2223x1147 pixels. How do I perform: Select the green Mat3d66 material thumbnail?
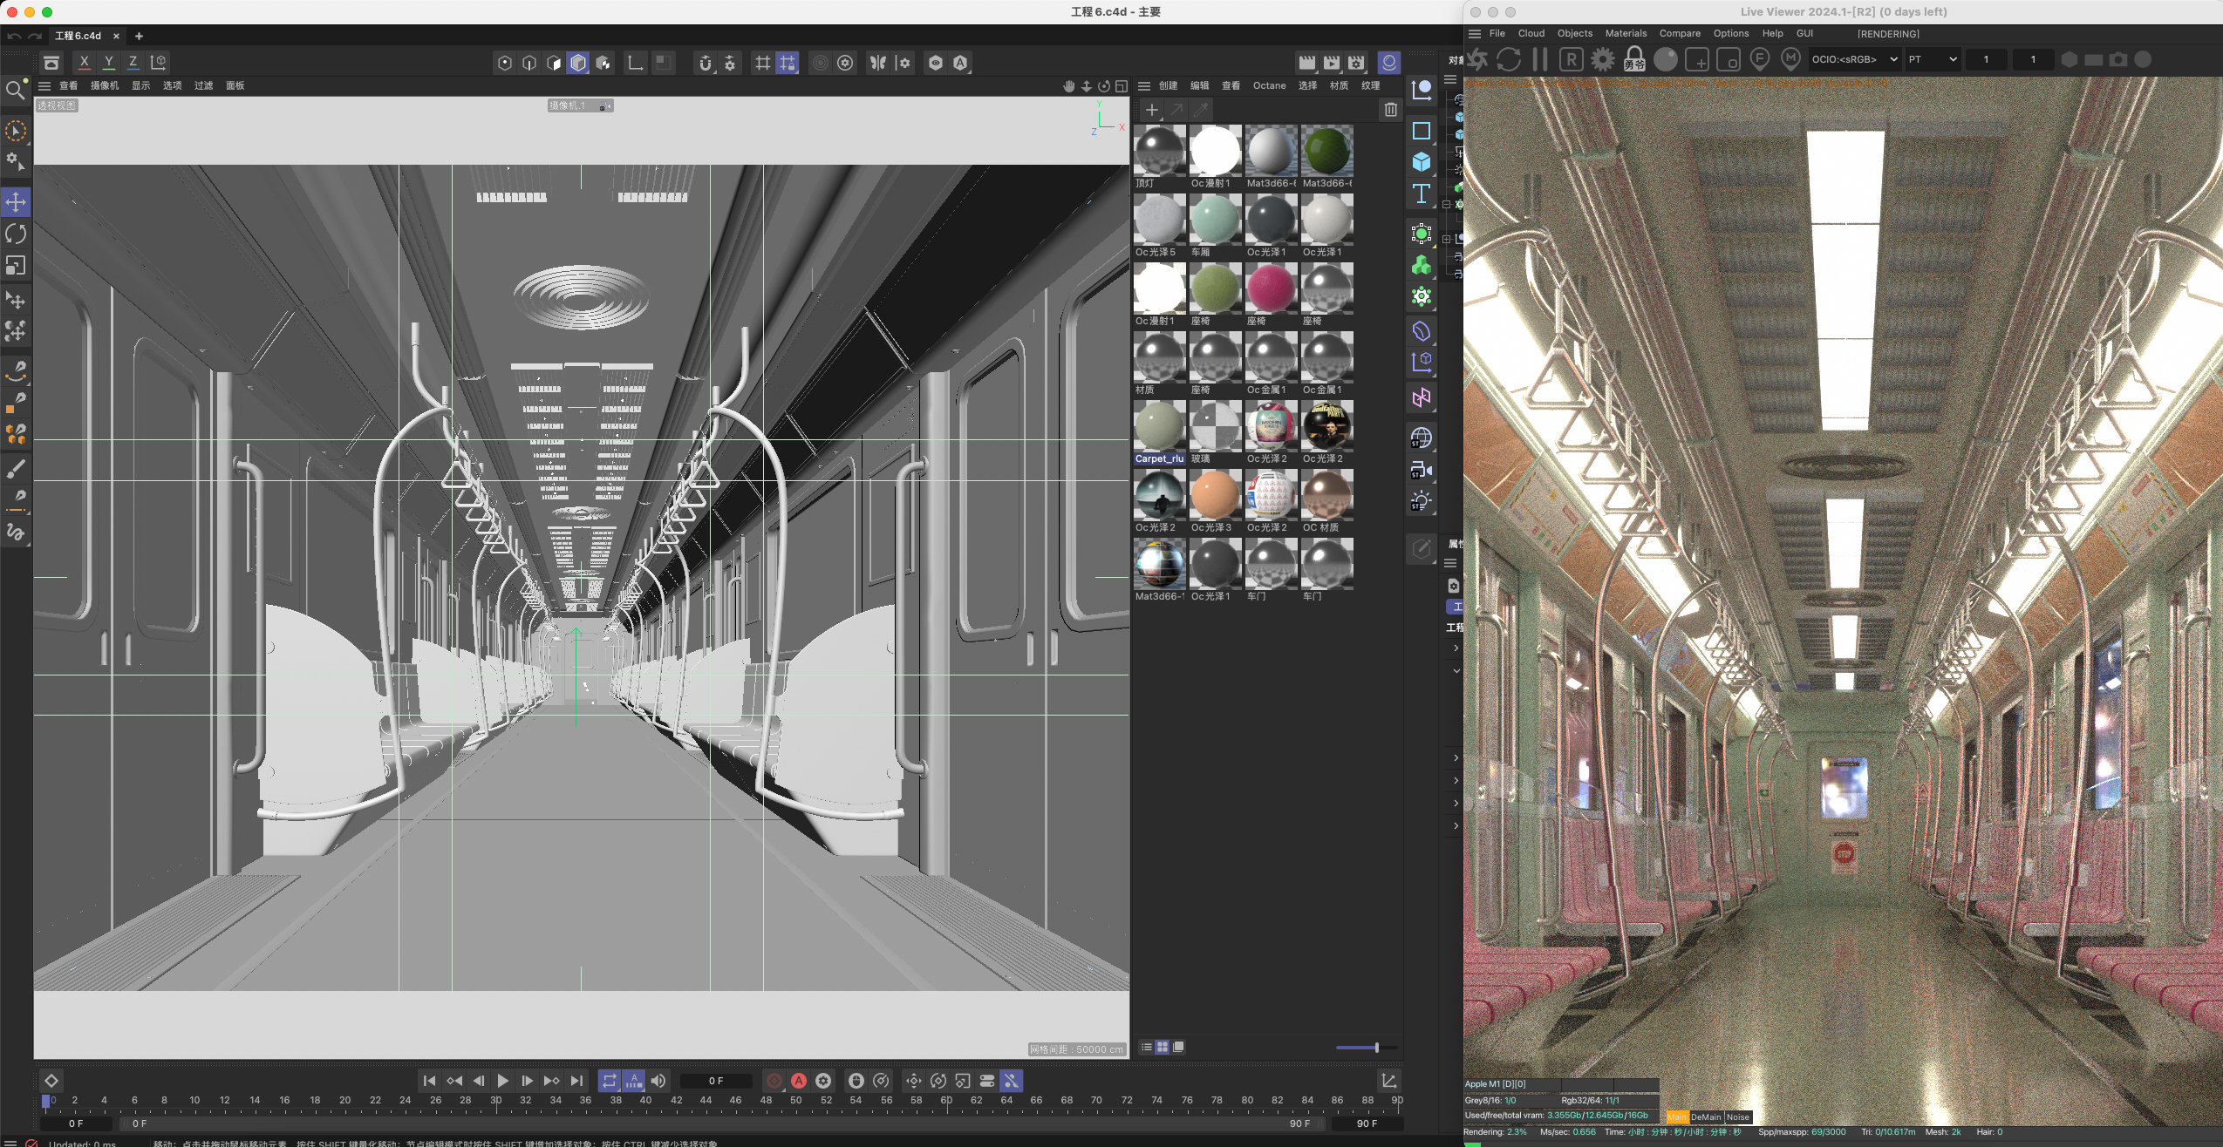(1326, 150)
